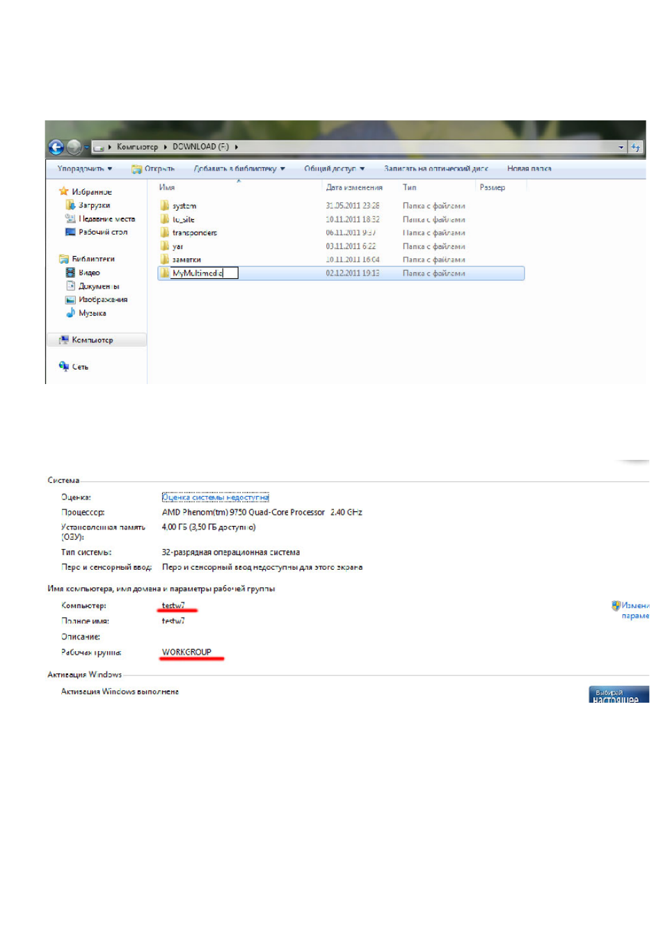The height and width of the screenshot is (949, 663).
Task: Select the folder name 'transponders'
Action: point(195,233)
